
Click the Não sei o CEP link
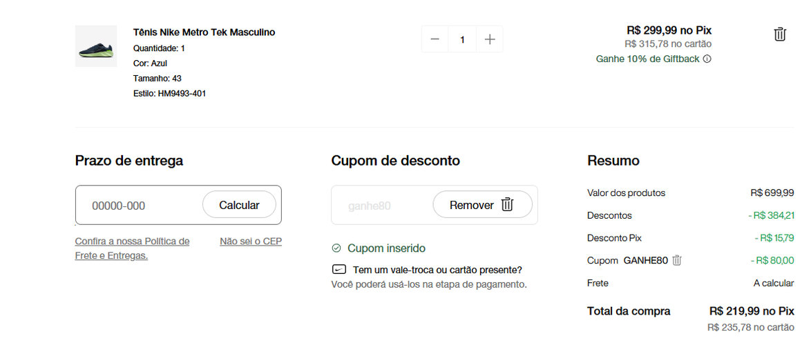pyautogui.click(x=251, y=241)
